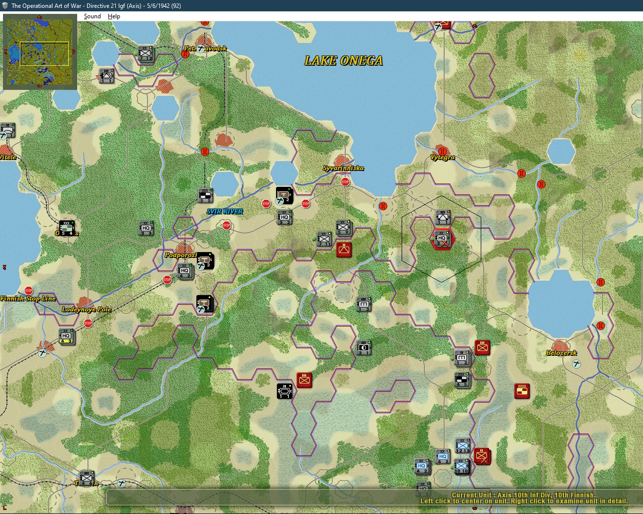Select the blue 12-13 infantry division
643x514 pixels.
click(x=462, y=445)
